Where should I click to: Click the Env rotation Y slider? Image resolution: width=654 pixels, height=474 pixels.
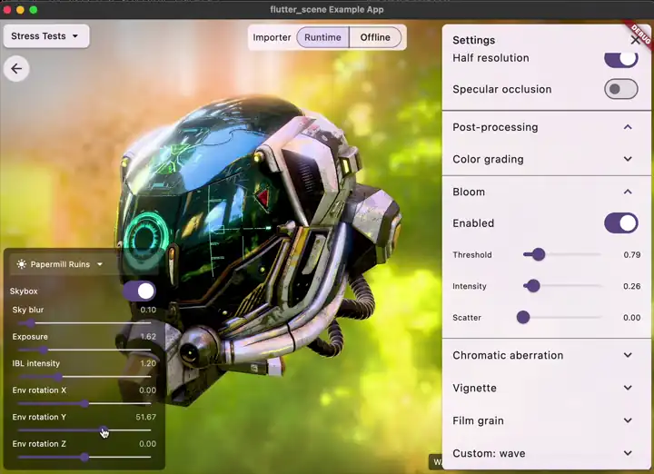click(84, 430)
